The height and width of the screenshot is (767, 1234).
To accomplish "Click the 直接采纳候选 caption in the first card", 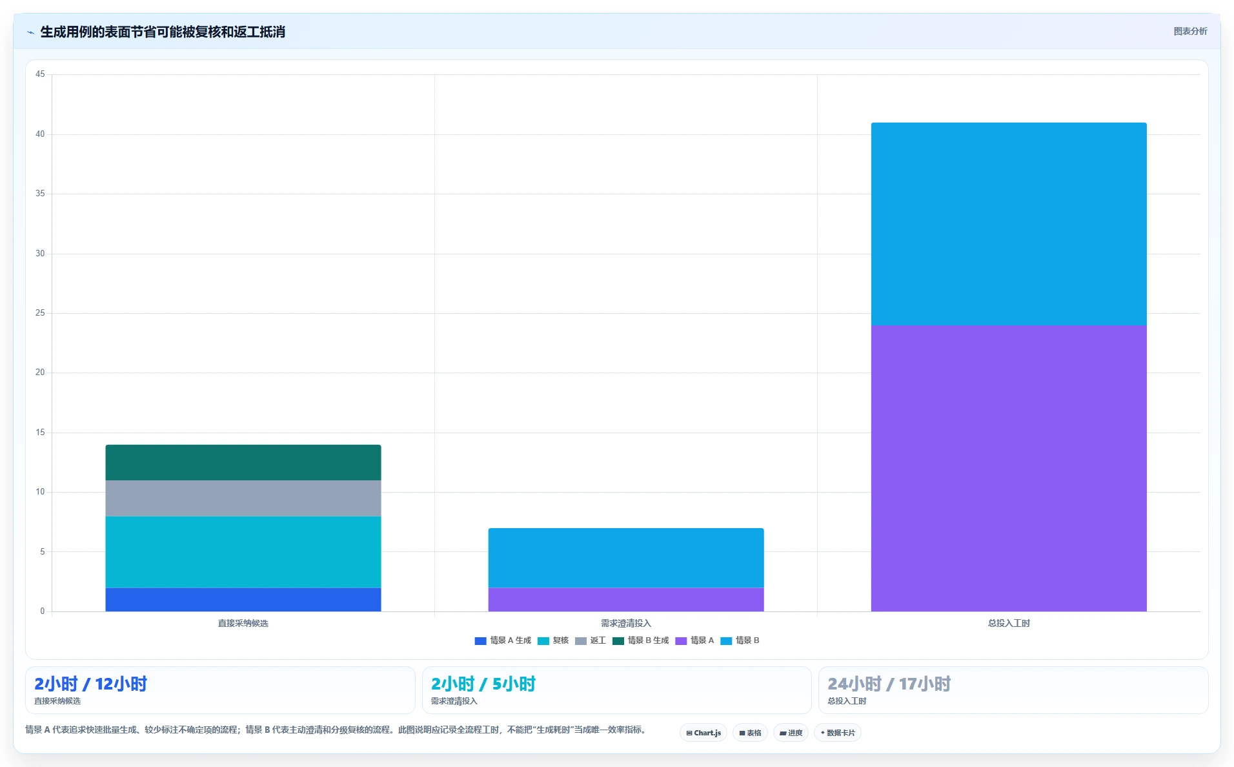I will (57, 701).
